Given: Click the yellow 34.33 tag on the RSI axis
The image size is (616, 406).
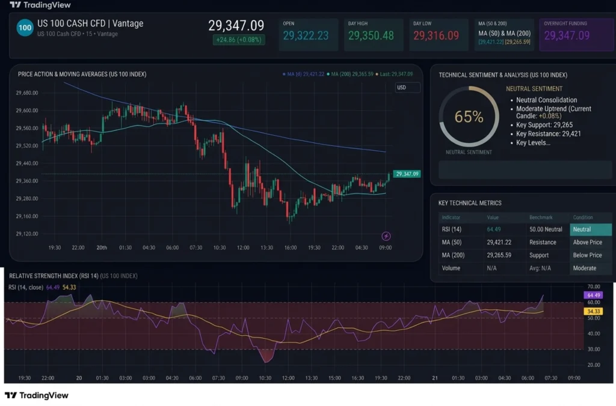Looking at the screenshot, I should (x=593, y=312).
